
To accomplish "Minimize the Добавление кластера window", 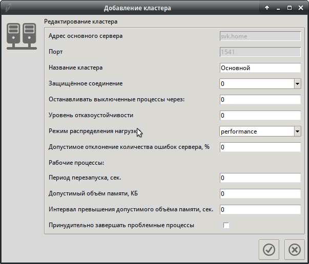I will tap(278, 8).
